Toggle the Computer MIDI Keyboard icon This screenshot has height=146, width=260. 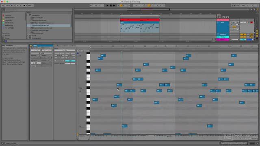tap(234, 5)
